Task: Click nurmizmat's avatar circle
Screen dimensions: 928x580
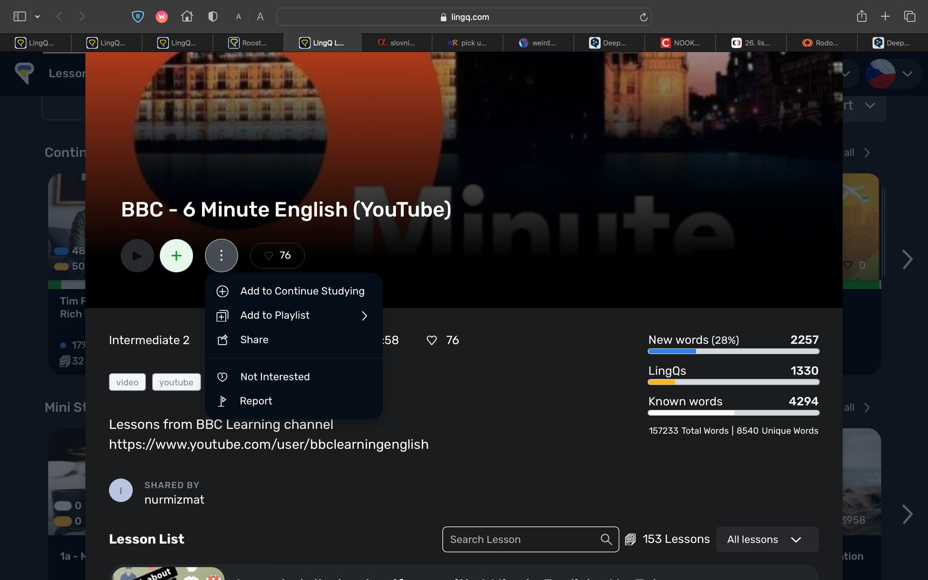Action: coord(121,491)
